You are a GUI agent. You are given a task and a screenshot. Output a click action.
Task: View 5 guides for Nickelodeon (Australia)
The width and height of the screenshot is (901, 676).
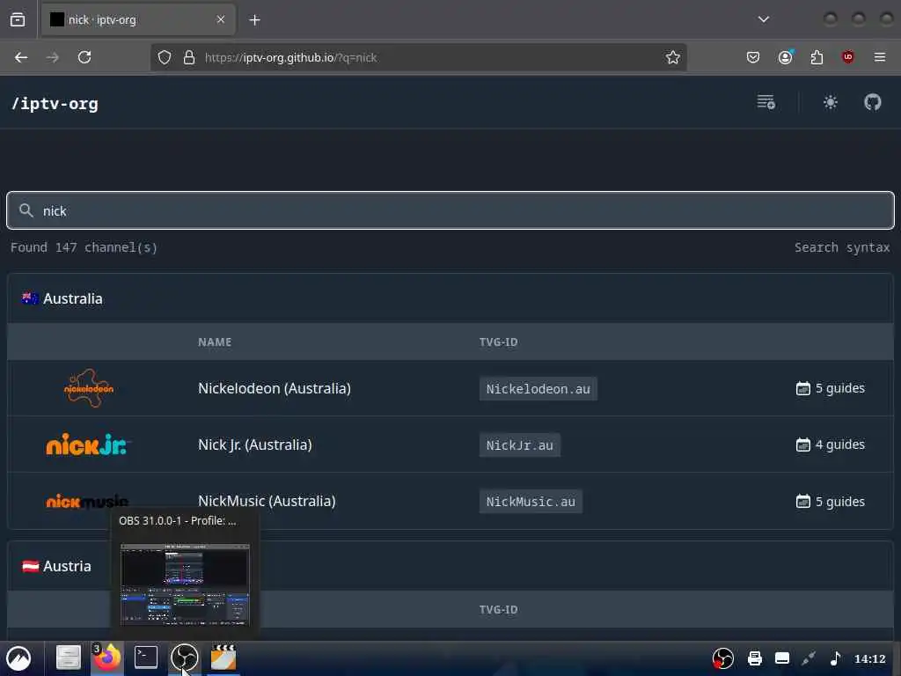click(831, 388)
